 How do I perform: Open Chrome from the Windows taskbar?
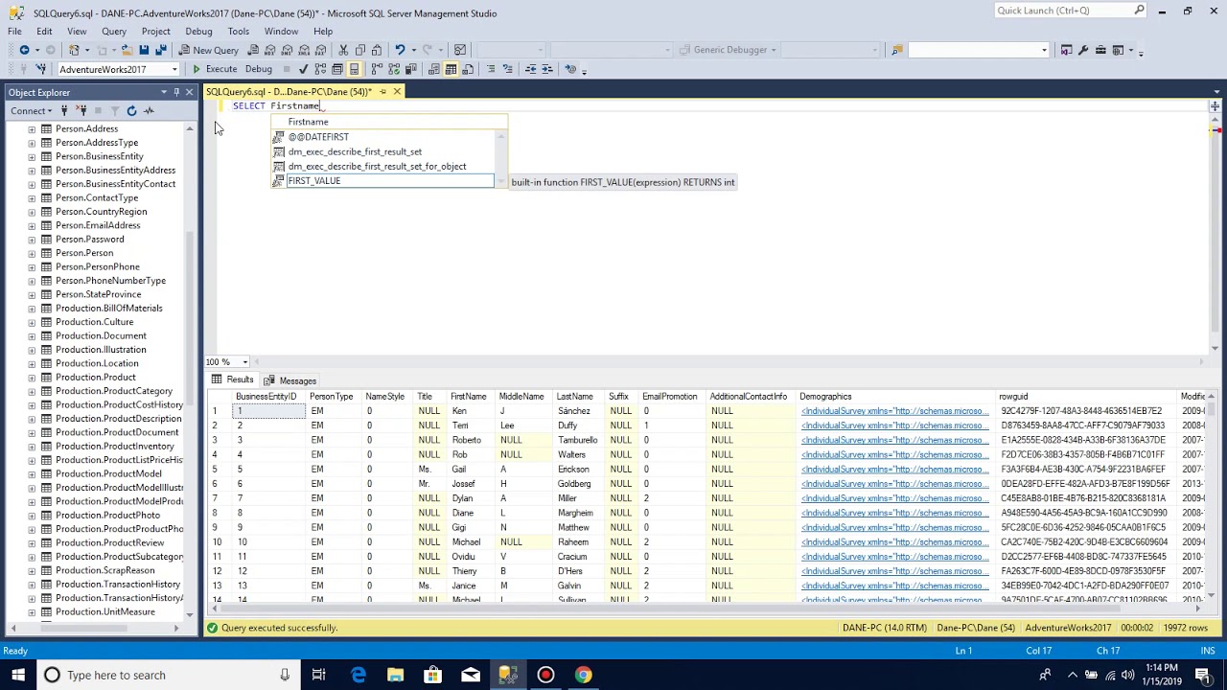pos(583,675)
